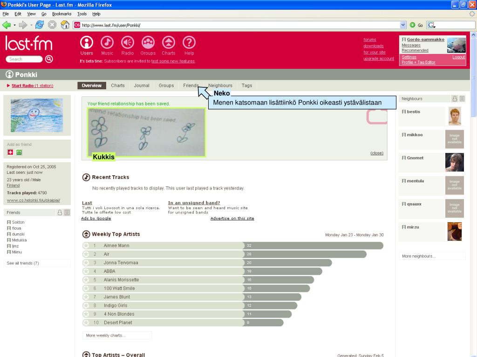This screenshot has height=357, width=477.
Task: Open the View menu
Action: [x=31, y=14]
